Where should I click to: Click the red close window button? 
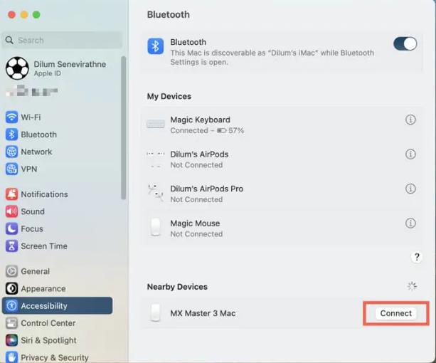(11, 14)
